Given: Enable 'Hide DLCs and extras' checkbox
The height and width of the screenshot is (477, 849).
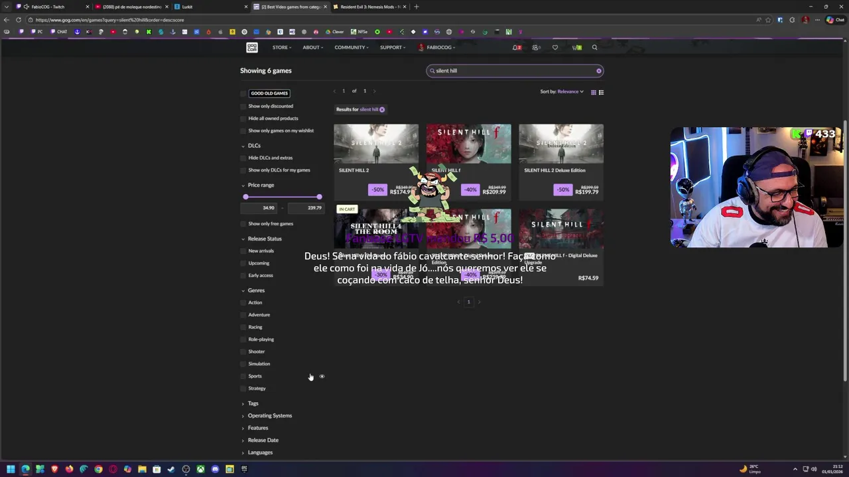Looking at the screenshot, I should point(243,158).
